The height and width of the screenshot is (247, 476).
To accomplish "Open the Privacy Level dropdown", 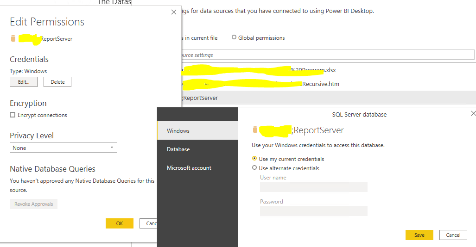I will click(x=63, y=148).
